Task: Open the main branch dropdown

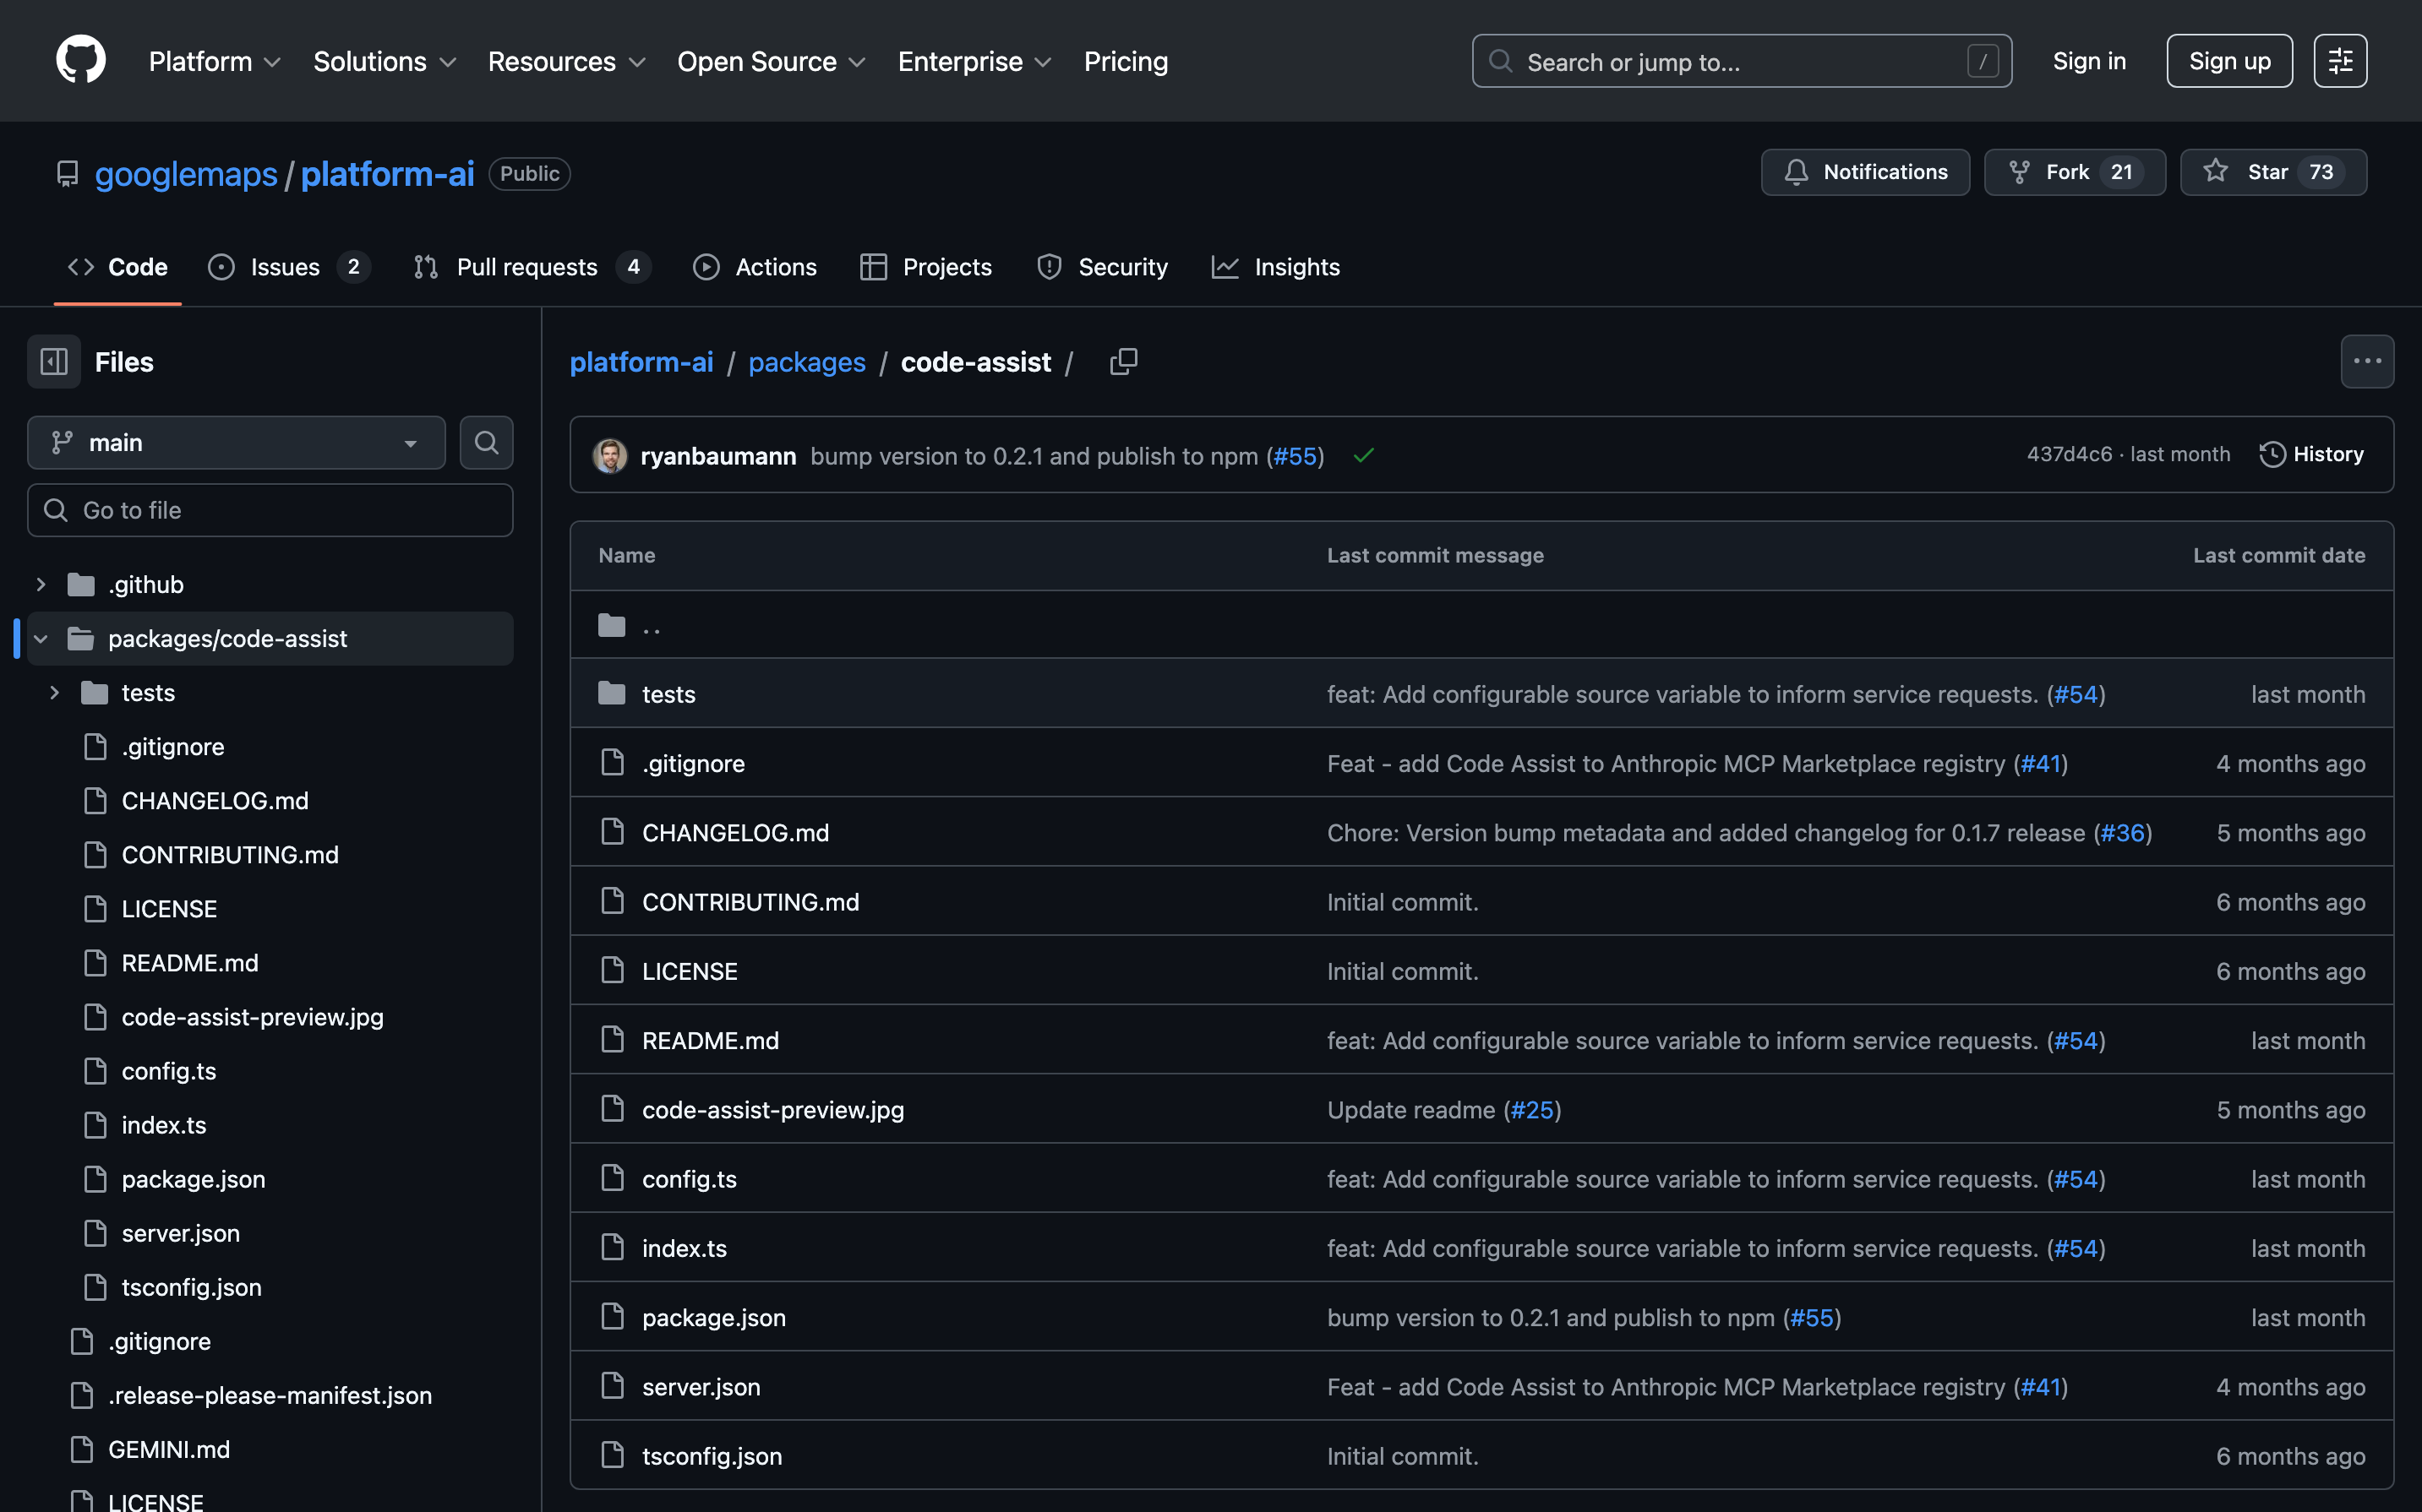Action: coord(236,442)
